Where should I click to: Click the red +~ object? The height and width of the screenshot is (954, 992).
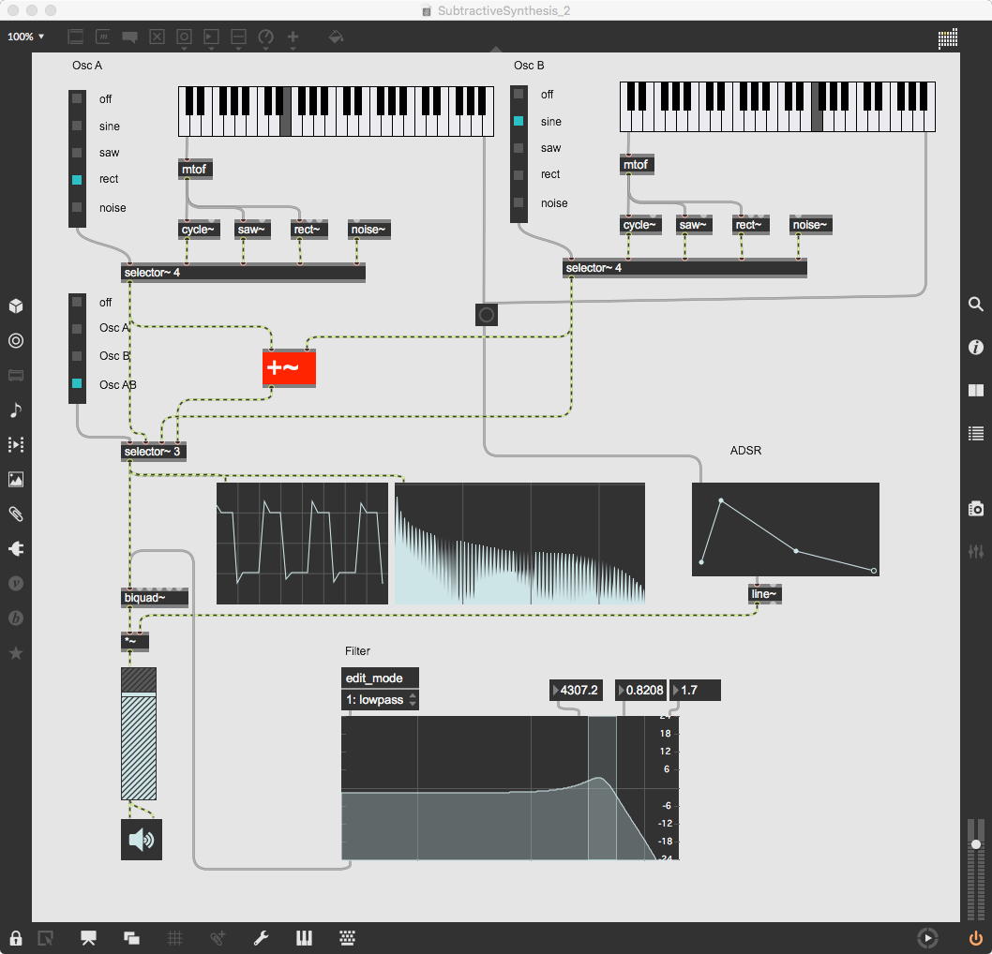[x=289, y=367]
